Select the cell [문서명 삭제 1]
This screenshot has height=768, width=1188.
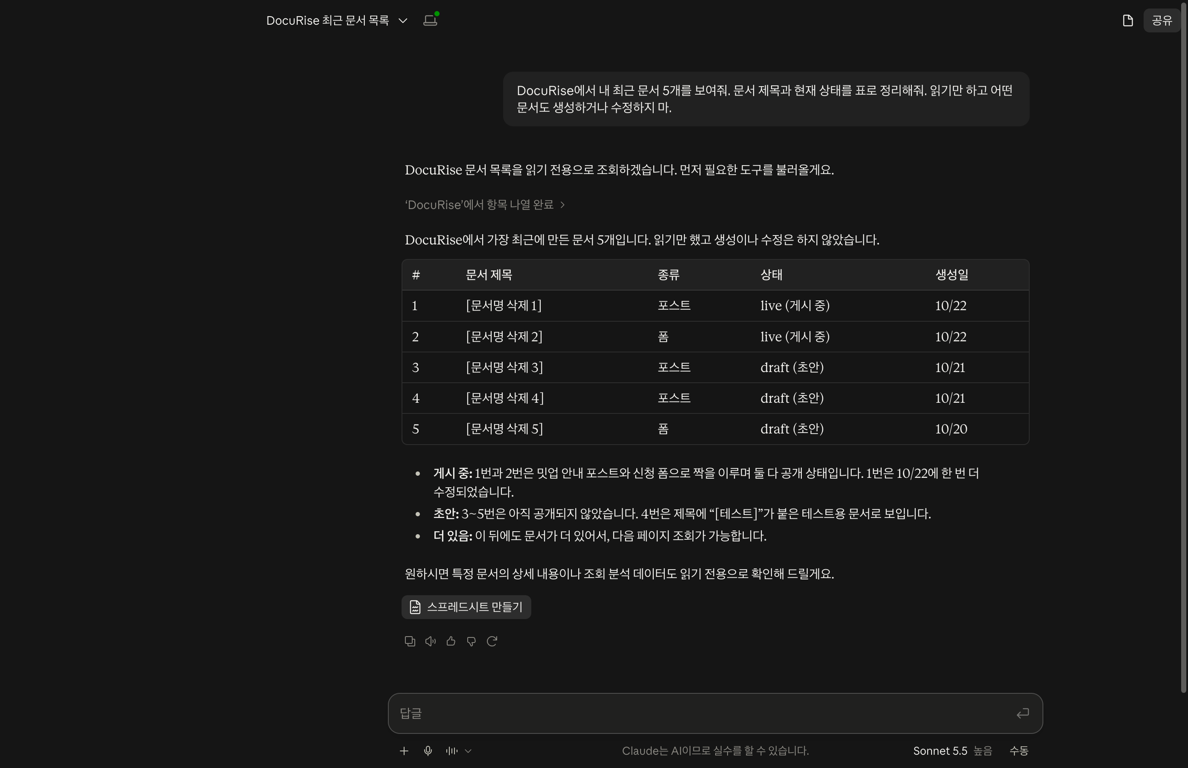504,305
